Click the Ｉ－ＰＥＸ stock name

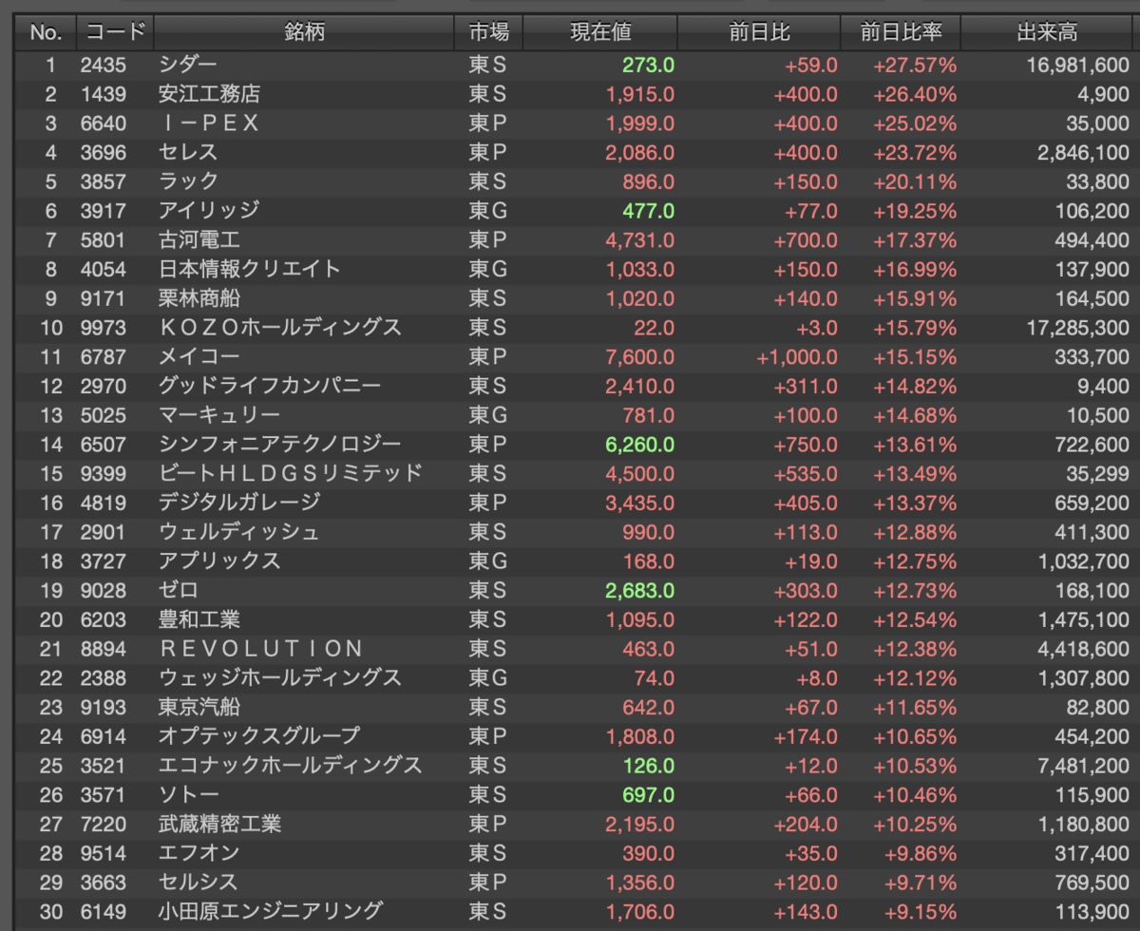209,123
